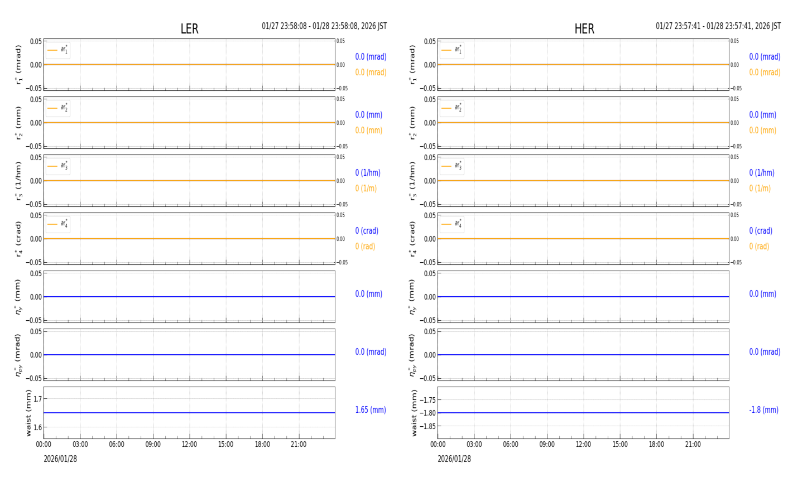Click '1.6' tick on LER waist axis
Viewport: 788px width, 482px height.
point(38,427)
